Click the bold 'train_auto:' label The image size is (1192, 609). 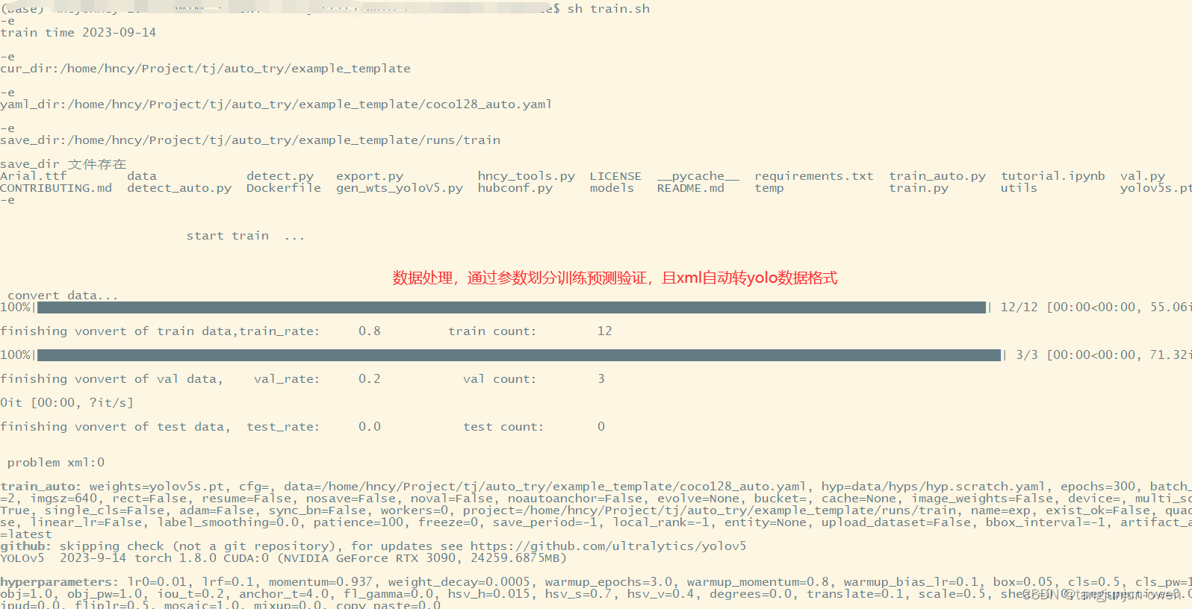coord(41,487)
